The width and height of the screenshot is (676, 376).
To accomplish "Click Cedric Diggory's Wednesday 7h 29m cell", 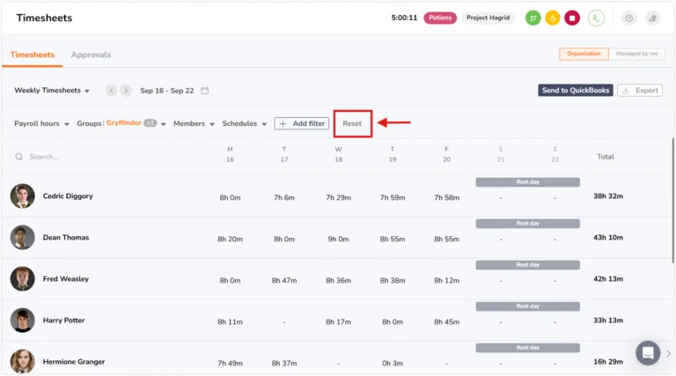I will pos(338,197).
